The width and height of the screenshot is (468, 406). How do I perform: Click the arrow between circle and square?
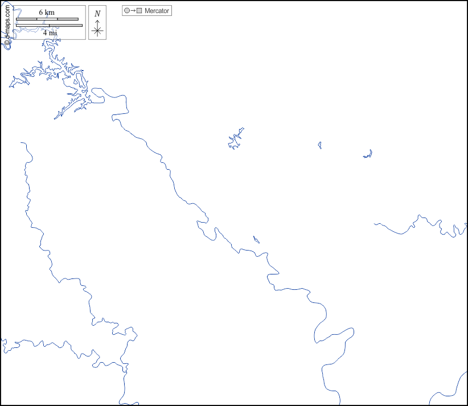[x=133, y=11]
